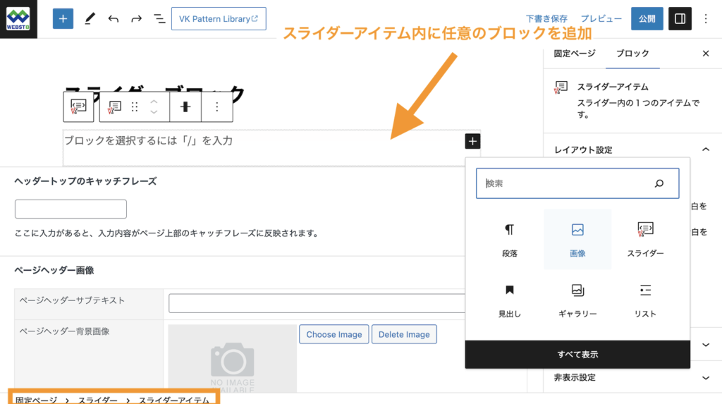Viewport: 722px width, 404px height.
Task: Redo the last undone change
Action: pos(136,19)
